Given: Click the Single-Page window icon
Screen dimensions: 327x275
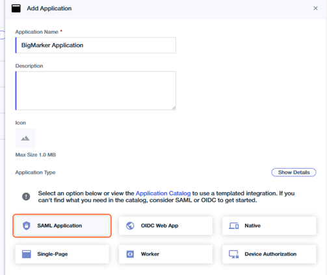Looking at the screenshot, I should point(27,254).
